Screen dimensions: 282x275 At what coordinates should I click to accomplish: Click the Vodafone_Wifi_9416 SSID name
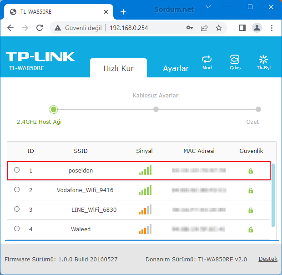click(x=85, y=190)
